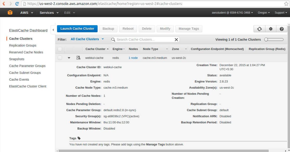Screen dimensions: 290x152
Task: Open Snapshots in sidebar
Action: [x=17, y=59]
